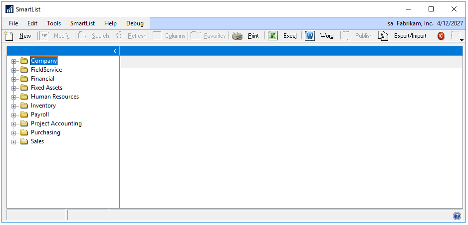
Task: Click the Excel button label
Action: coord(290,36)
